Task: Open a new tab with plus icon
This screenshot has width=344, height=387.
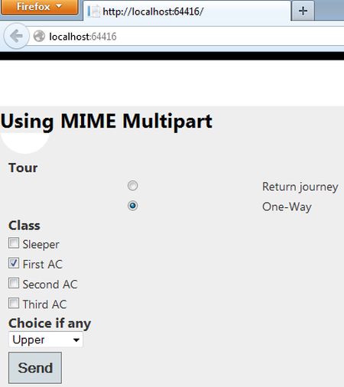Action: tap(303, 11)
